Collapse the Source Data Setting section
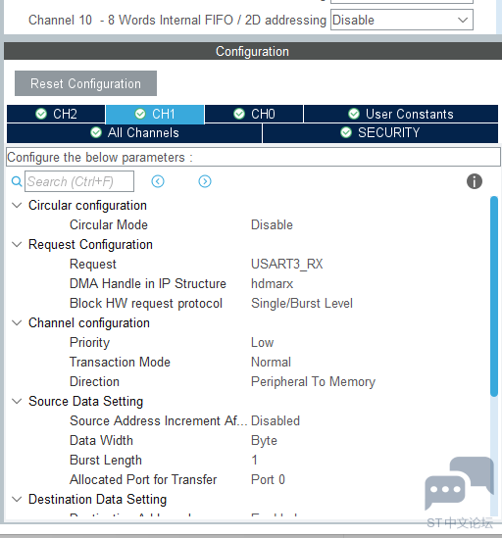The width and height of the screenshot is (502, 538). 17,401
